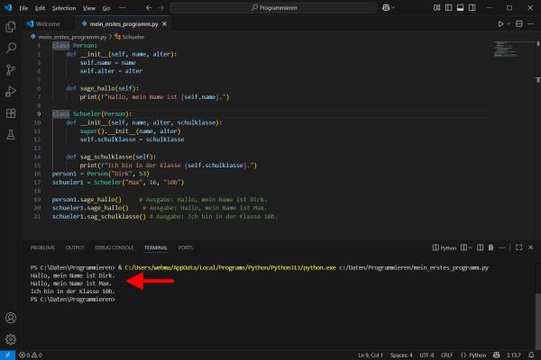Click the remote window indicator in status bar
This screenshot has height=360, width=541.
pos(7,355)
